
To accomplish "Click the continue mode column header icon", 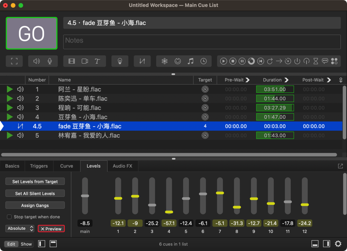I will (x=341, y=80).
